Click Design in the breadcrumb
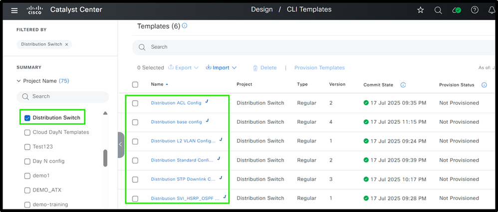This screenshot has height=212, width=498. pos(261,9)
